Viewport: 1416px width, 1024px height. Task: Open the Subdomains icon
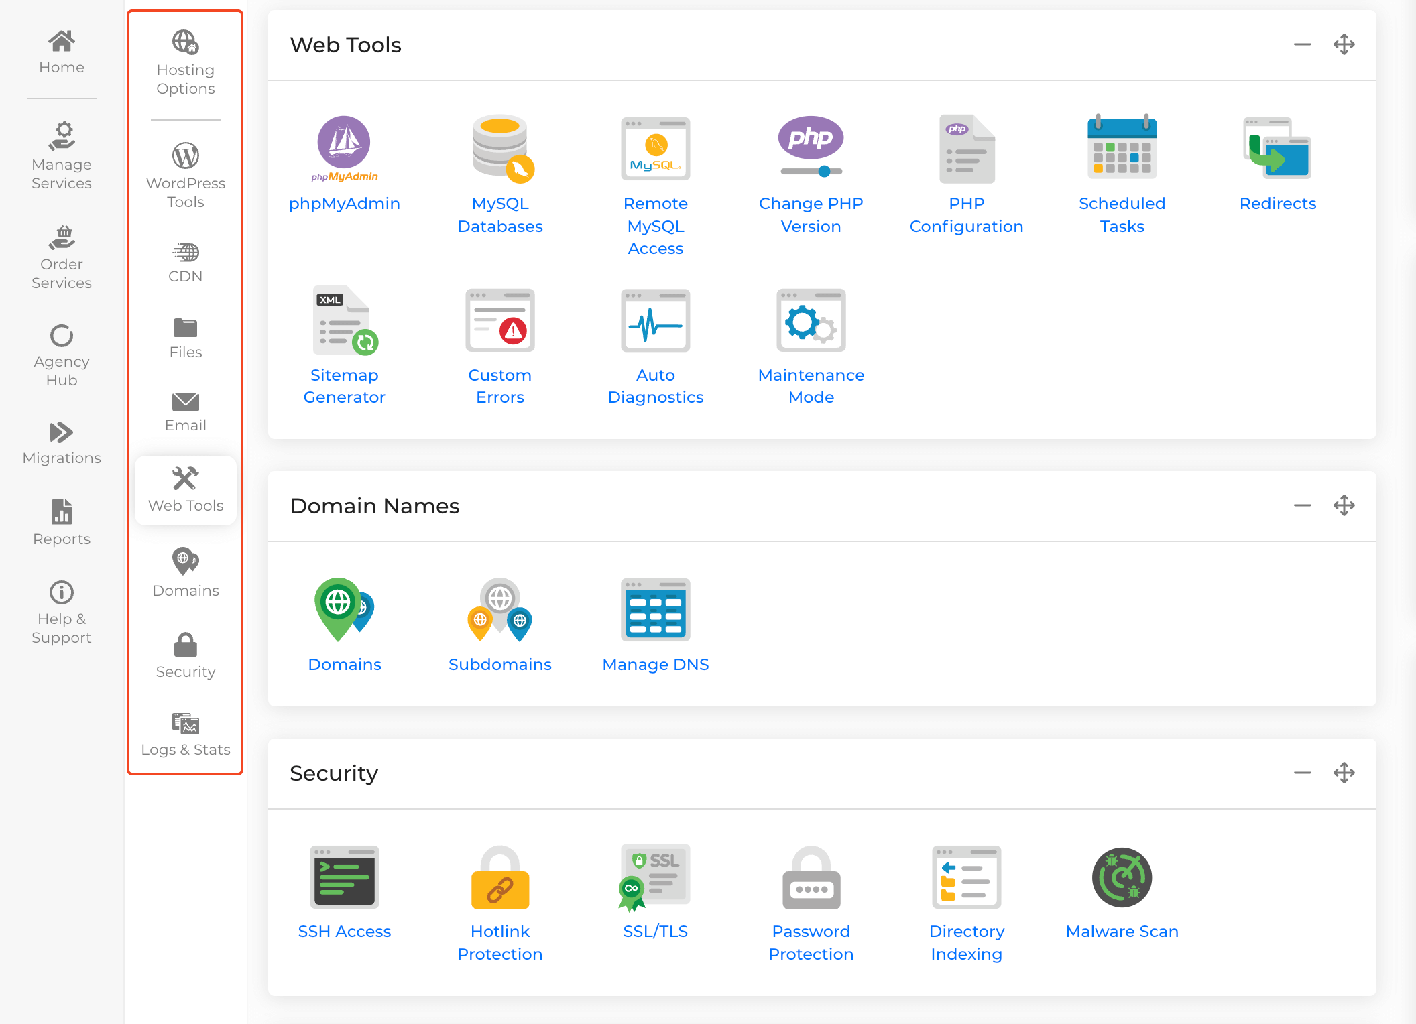[x=500, y=610]
